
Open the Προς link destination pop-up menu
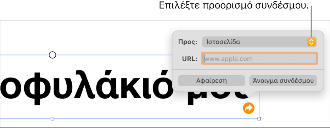[259, 42]
